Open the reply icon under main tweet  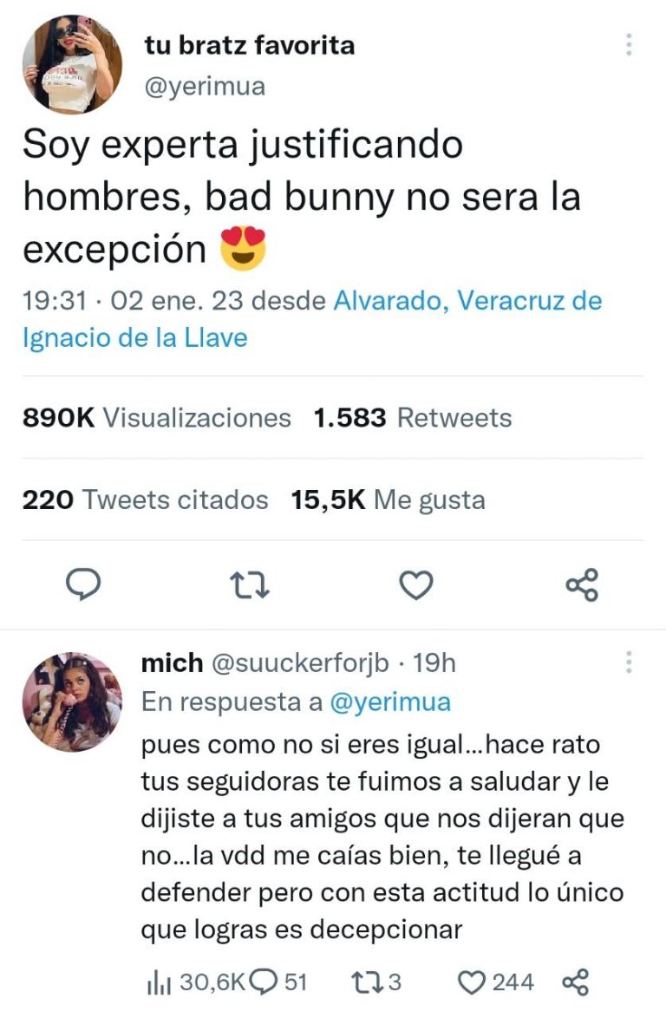tap(84, 584)
